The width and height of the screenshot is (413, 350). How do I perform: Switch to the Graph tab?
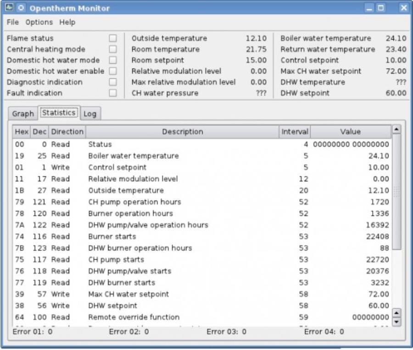[23, 114]
